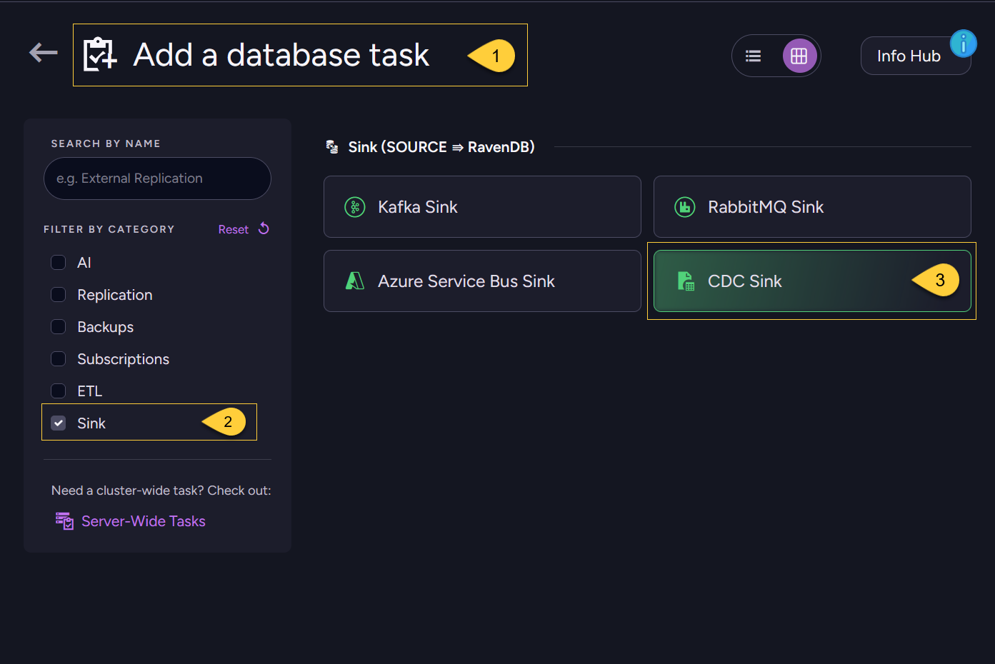
Task: Switch to list view icon
Action: coord(753,56)
